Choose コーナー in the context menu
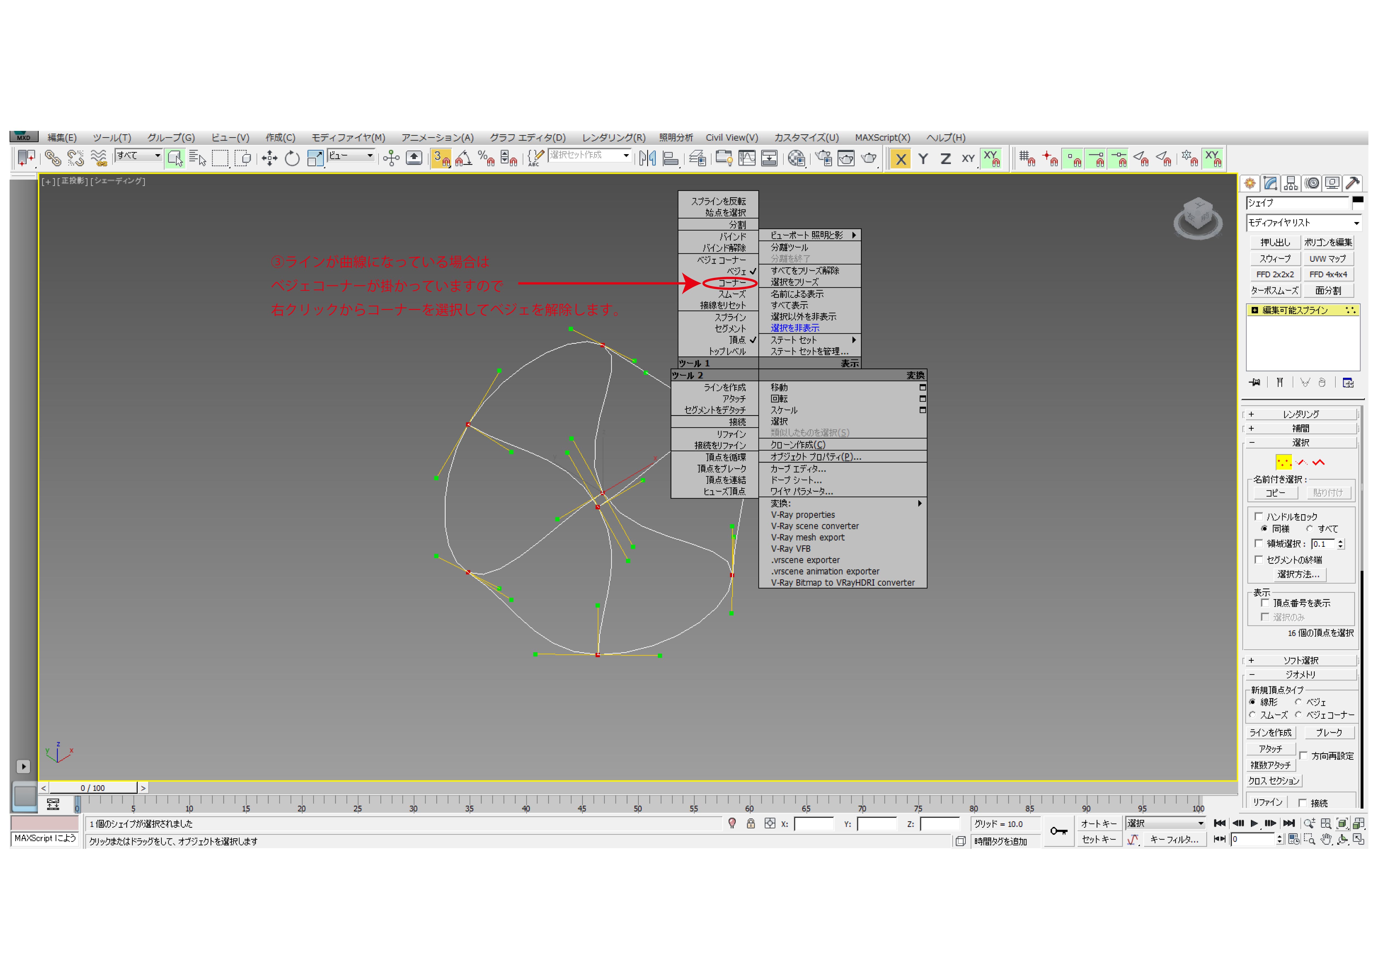Image resolution: width=1378 pixels, height=980 pixels. coord(732,283)
